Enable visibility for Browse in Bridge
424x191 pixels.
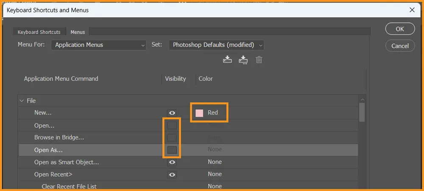[x=172, y=137]
